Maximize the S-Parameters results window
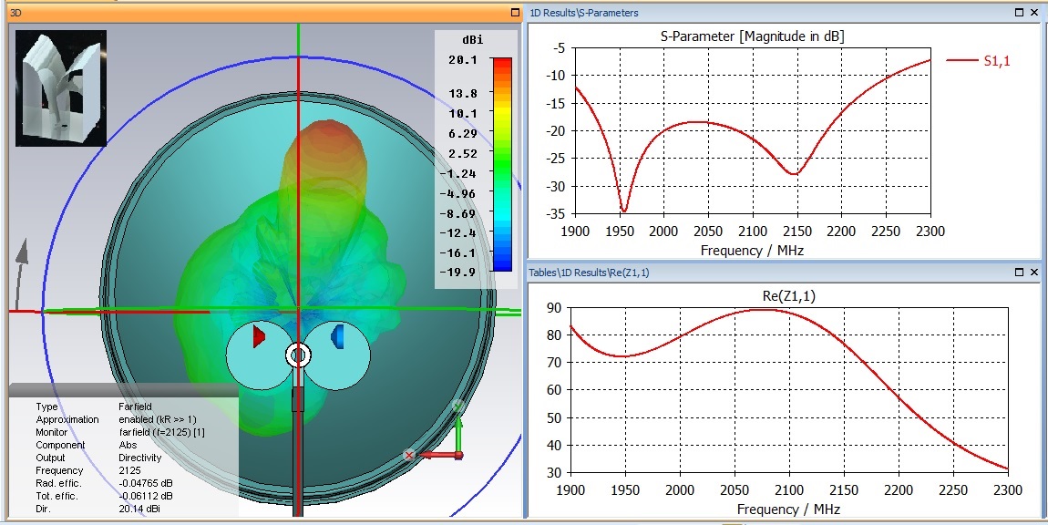The width and height of the screenshot is (1048, 525). coord(1018,13)
